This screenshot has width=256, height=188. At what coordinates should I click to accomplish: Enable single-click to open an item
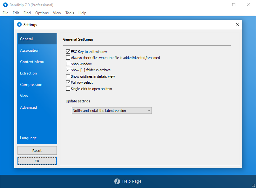tap(68, 89)
